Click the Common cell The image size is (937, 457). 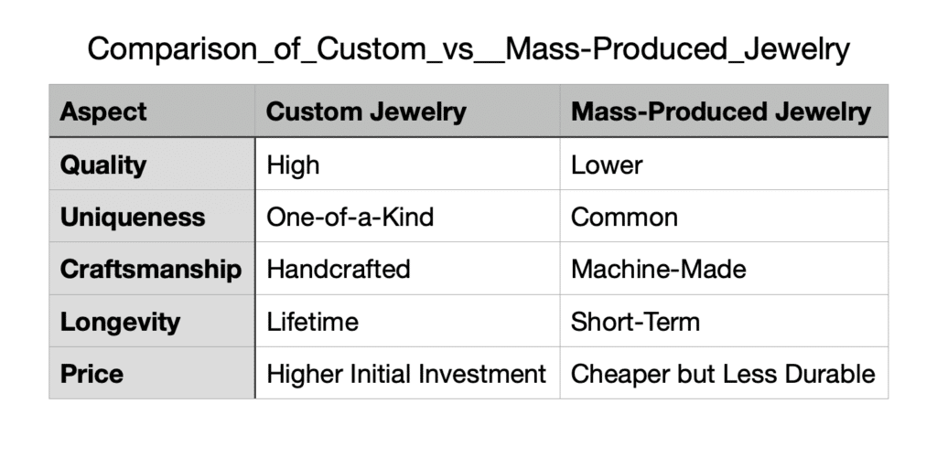(724, 216)
